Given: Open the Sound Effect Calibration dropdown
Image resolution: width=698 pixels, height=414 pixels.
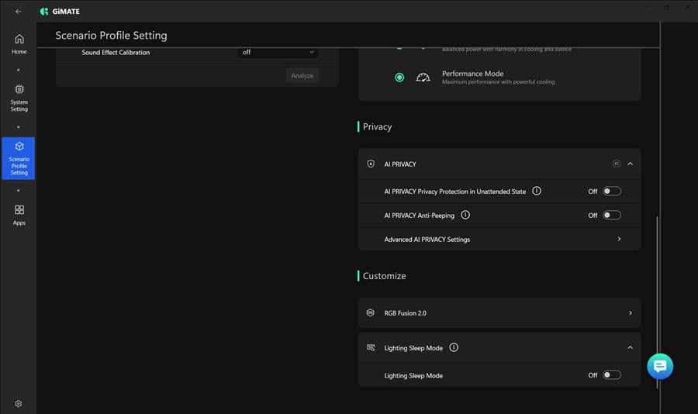Looking at the screenshot, I should [278, 53].
